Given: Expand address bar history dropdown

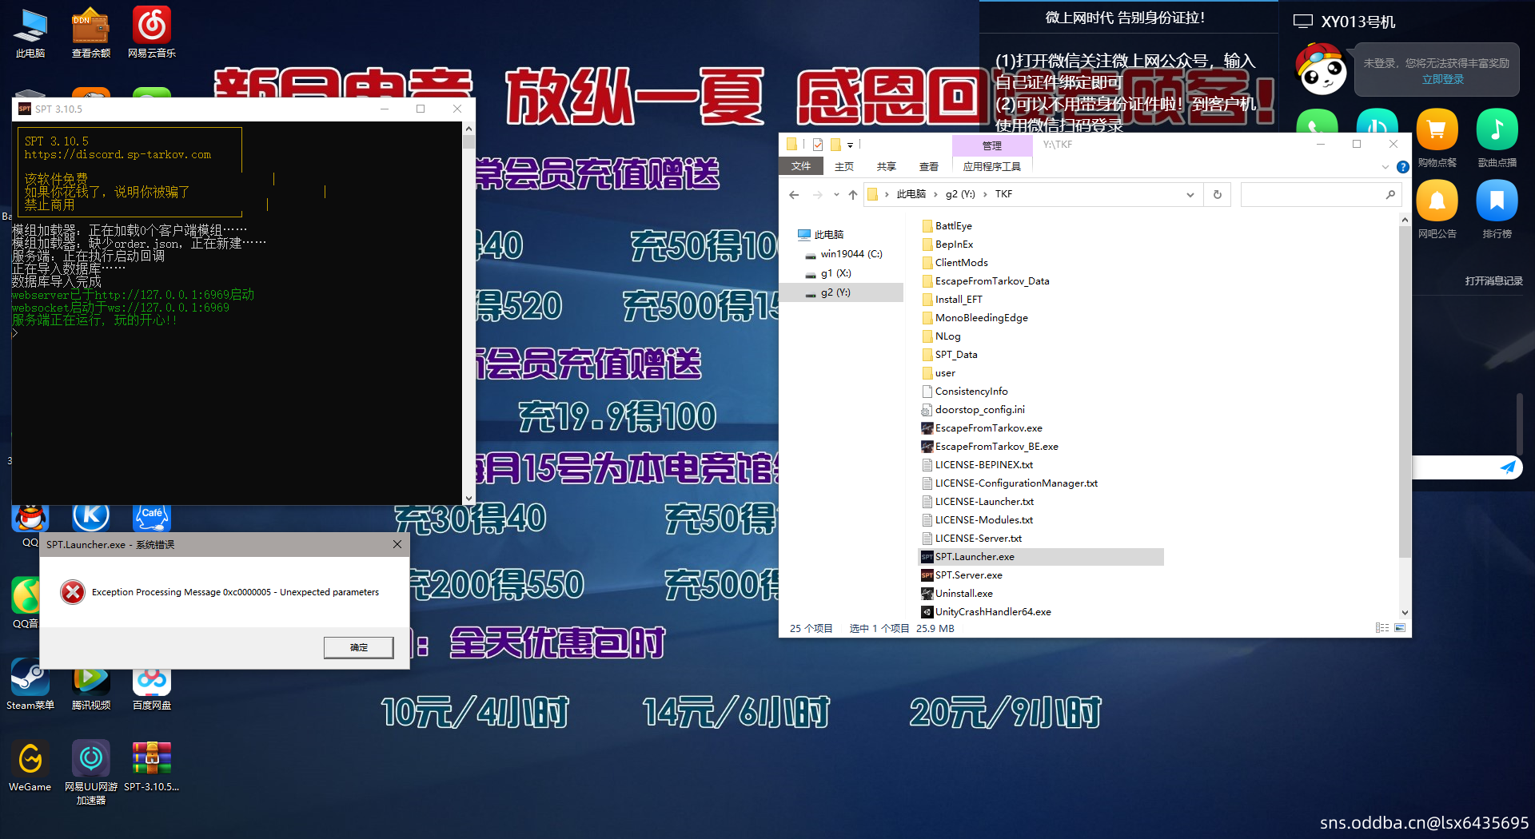Looking at the screenshot, I should pos(1190,194).
